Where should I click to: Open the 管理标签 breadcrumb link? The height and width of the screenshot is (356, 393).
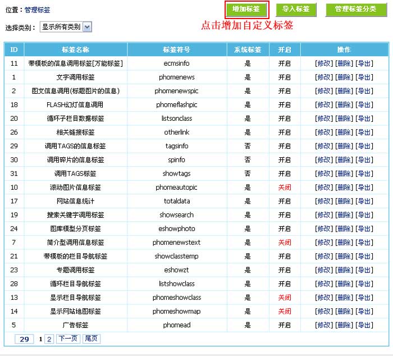click(x=37, y=10)
